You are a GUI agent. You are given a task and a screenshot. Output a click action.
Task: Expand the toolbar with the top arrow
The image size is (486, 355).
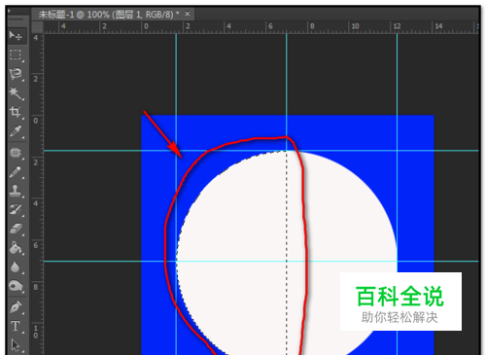[x=9, y=11]
